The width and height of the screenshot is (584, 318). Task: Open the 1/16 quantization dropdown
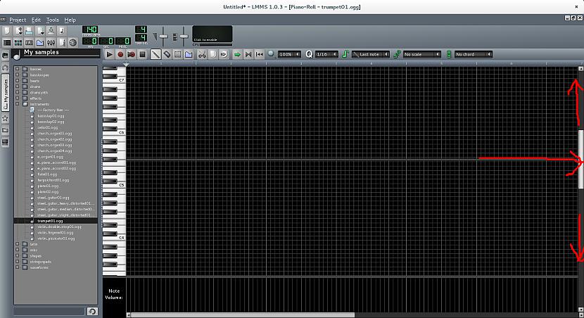[x=326, y=54]
